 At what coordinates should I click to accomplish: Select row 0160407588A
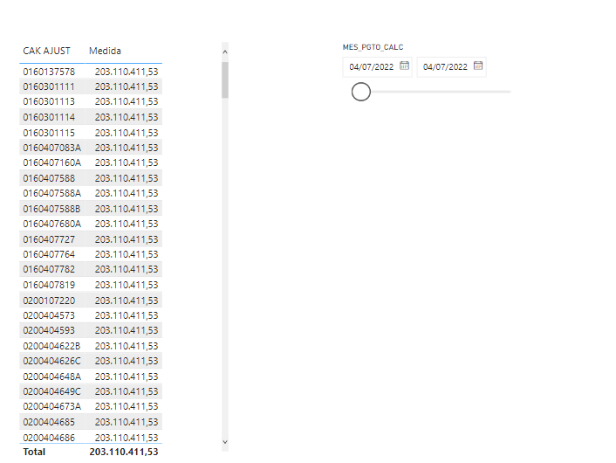[91, 193]
